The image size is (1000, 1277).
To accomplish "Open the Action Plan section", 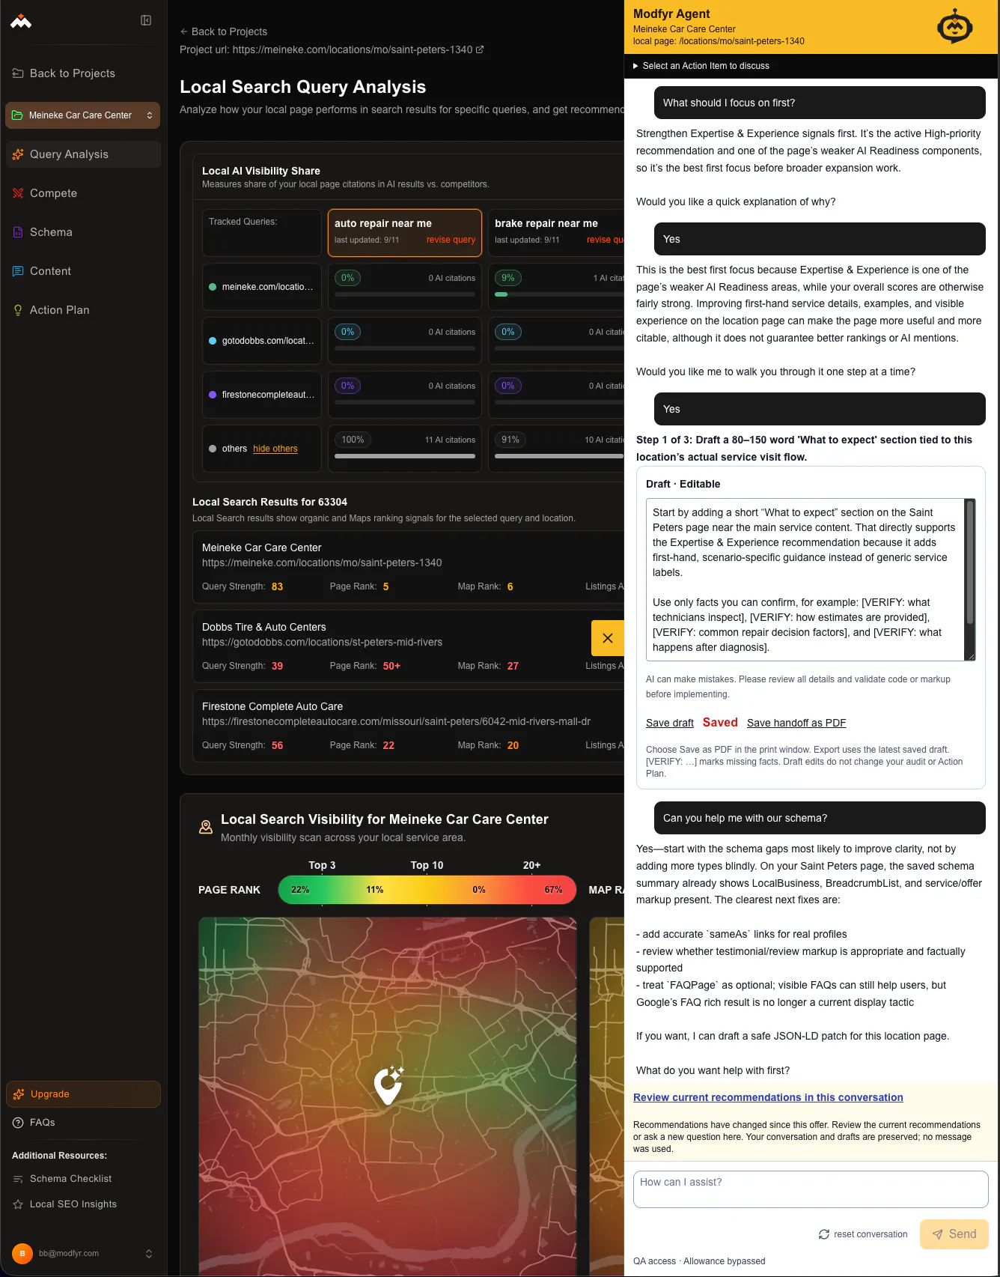I will tap(83, 310).
